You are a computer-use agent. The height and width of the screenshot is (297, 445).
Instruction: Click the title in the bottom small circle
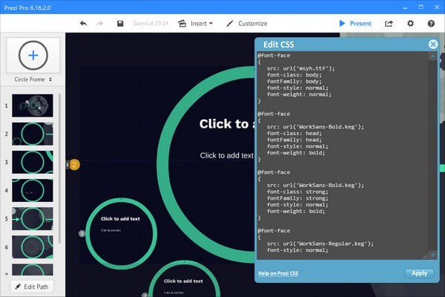183,281
